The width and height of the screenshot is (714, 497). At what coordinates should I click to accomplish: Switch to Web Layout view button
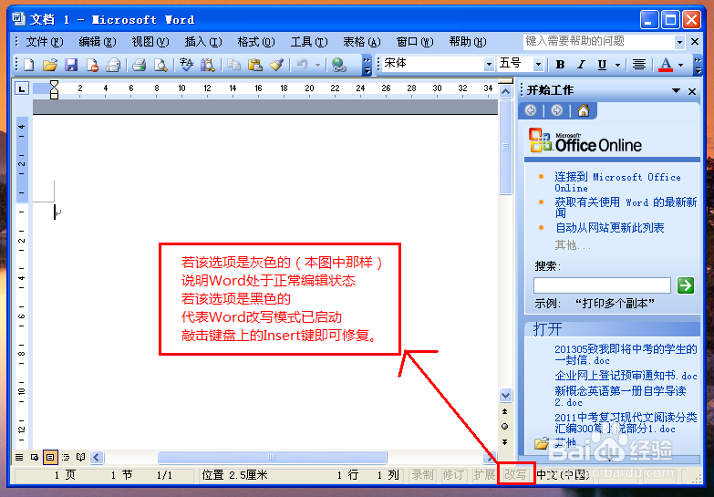point(35,457)
